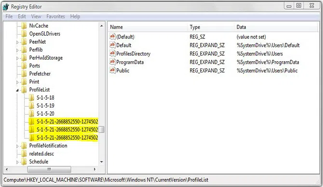This screenshot has width=323, height=187.
Task: Click the S-1-5-18 key folder icon
Action: [31, 98]
